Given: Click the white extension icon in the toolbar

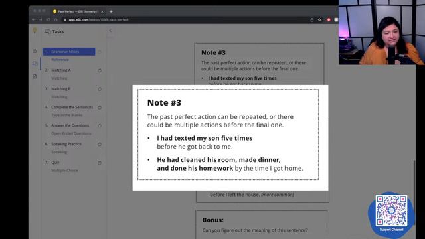Looking at the screenshot, I should tap(336, 19).
